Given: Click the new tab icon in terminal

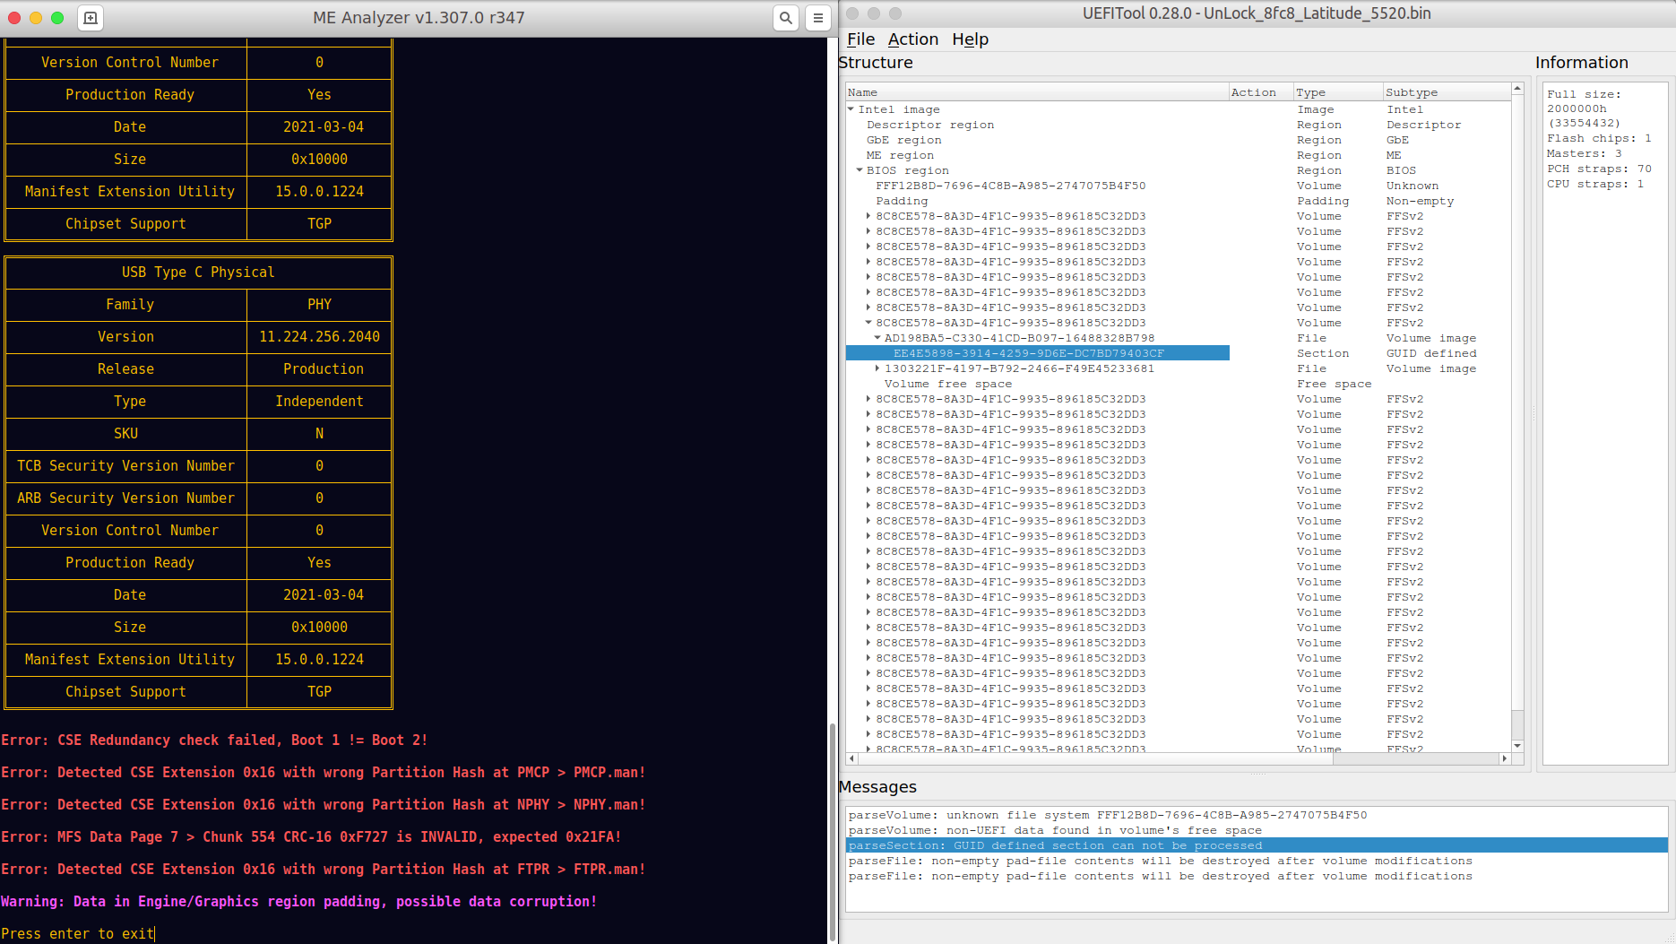Looking at the screenshot, I should [91, 18].
